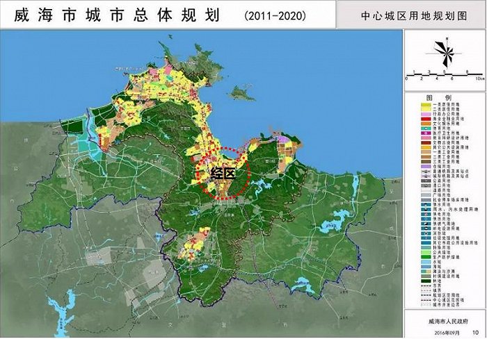Click the 供热用地 legend symbol
The image size is (487, 339).
426,219
